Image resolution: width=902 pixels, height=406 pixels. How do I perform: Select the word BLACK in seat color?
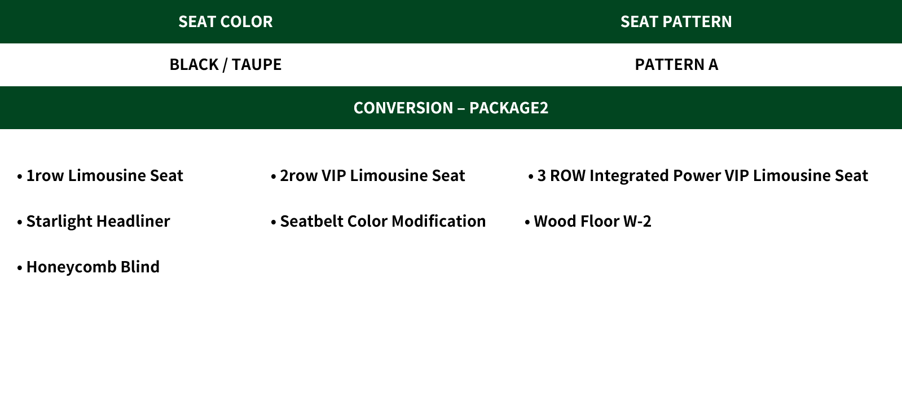(193, 64)
